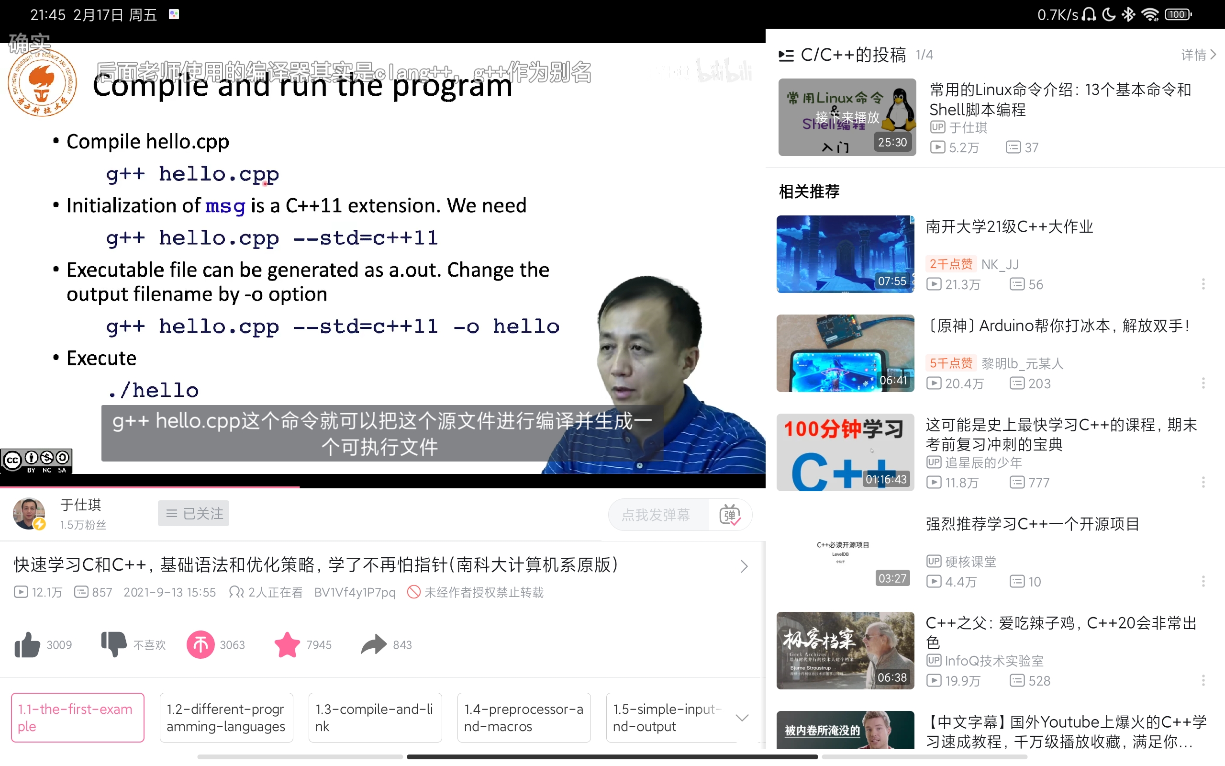
Task: Select the 1.3-compile-and-link episode
Action: click(375, 717)
